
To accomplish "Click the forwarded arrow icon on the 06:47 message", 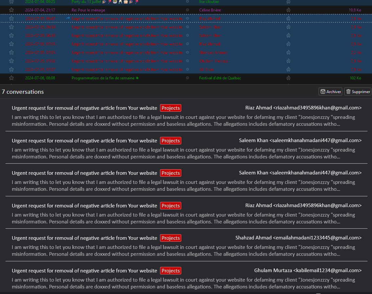I will pos(68,18).
